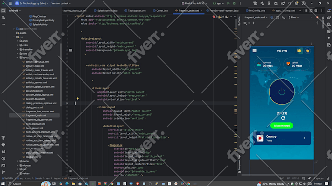Expand the menu folder
332x186 pixels.
click(x=17, y=161)
